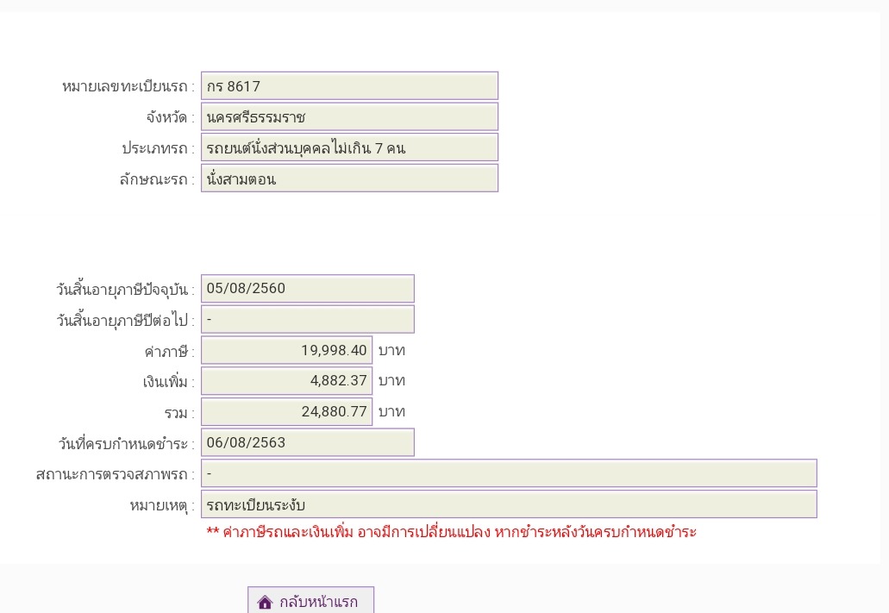This screenshot has width=889, height=613.
Task: Focus the province field นครศรีธรรมราช
Action: pos(349,116)
